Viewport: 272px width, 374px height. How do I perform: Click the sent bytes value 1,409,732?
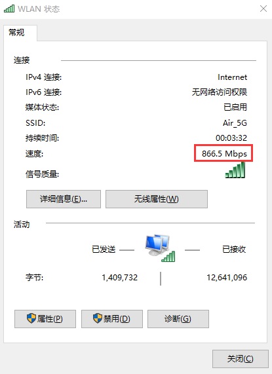point(120,278)
